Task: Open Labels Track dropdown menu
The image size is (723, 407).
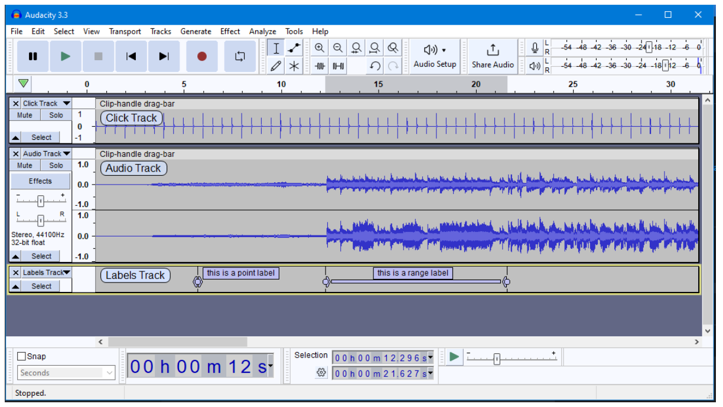Action: click(46, 273)
